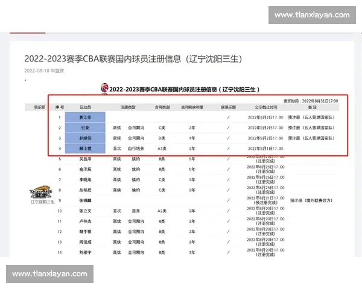Click player name 卢梓杰 in row 11
This screenshot has width=362, height=289.
point(85,221)
